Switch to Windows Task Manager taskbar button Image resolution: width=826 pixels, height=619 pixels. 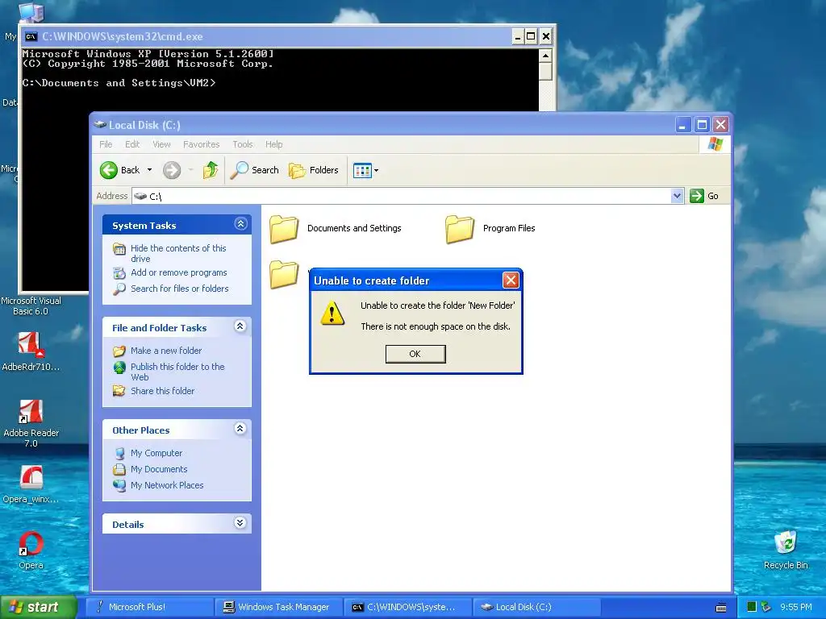click(x=278, y=607)
